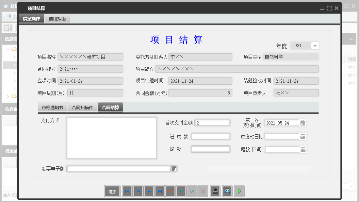The height and width of the screenshot is (202, 359).
Task: Edit the current record
Action: 181,191
